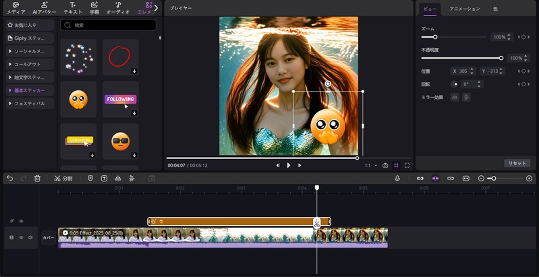Toggle the purple timeline snapping icon
The width and height of the screenshot is (539, 277).
436,179
